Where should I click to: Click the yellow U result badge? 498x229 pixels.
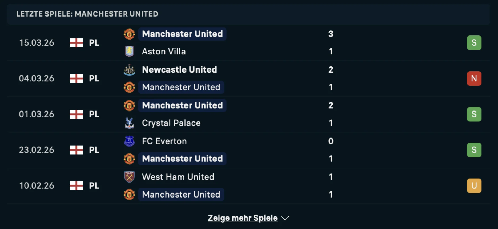tap(474, 186)
